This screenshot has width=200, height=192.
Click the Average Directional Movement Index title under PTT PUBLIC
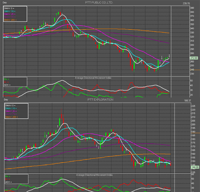tap(93, 78)
